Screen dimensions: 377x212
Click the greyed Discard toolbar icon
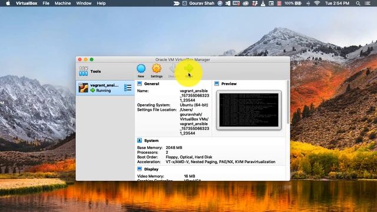tap(173, 69)
